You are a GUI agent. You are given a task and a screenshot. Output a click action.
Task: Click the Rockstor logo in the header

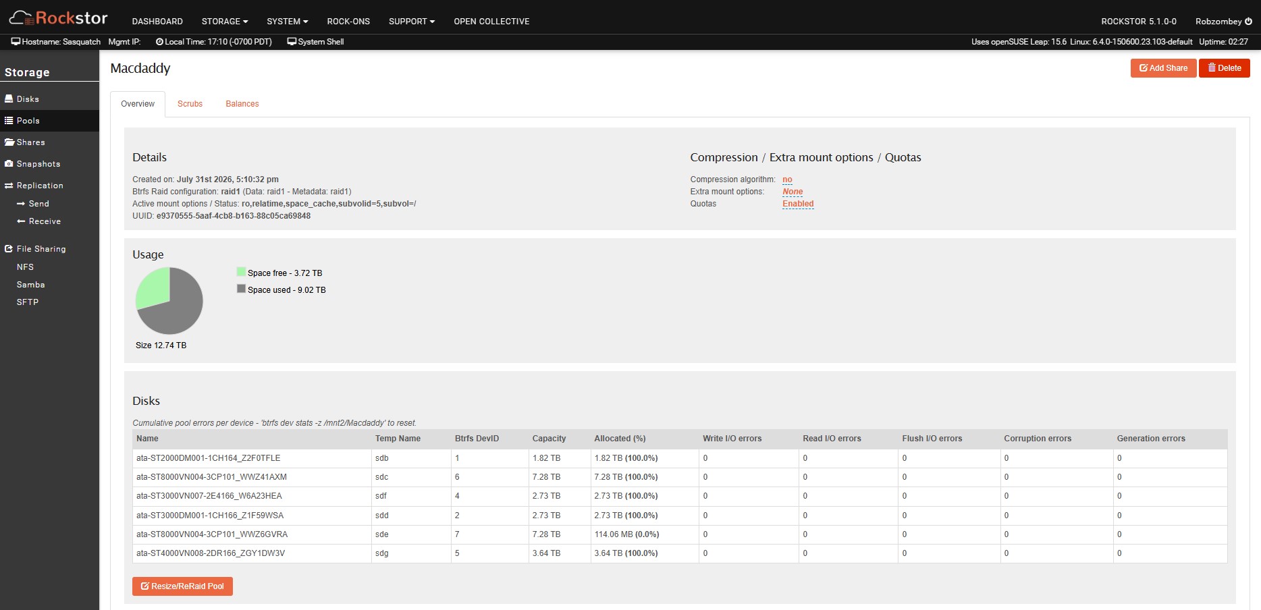[58, 18]
